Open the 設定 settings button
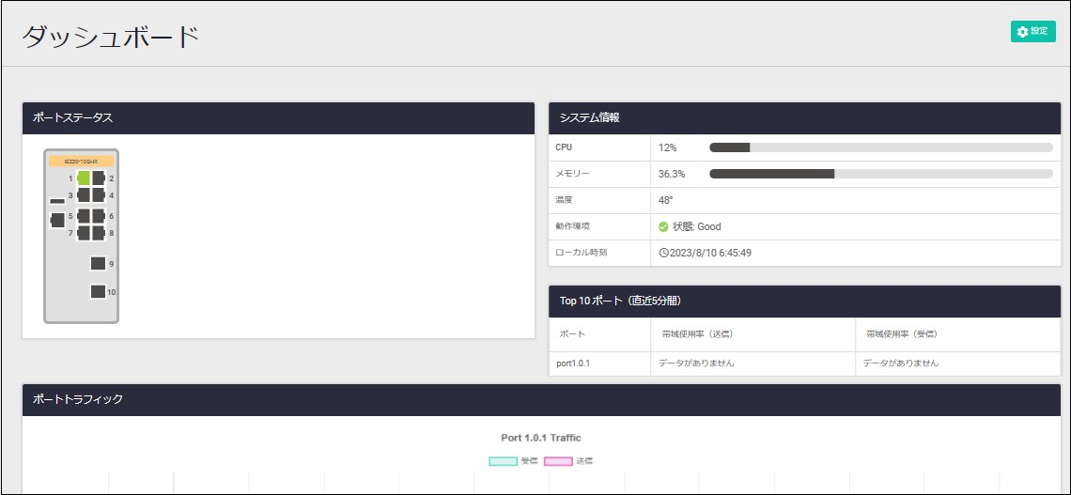The width and height of the screenshot is (1071, 495). [1033, 32]
